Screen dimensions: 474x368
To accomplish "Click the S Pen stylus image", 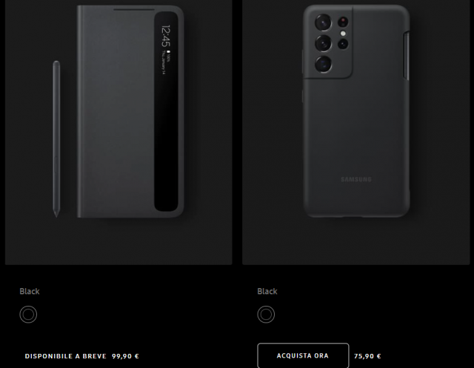I will (x=56, y=138).
